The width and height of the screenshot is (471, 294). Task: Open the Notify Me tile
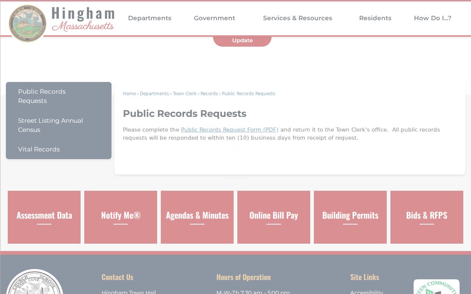121,217
